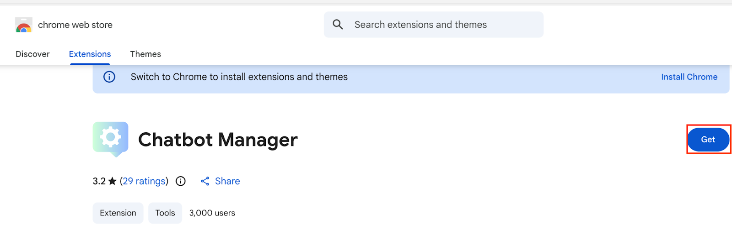Click the chrome web store title text
This screenshot has height=230, width=732.
tap(75, 25)
